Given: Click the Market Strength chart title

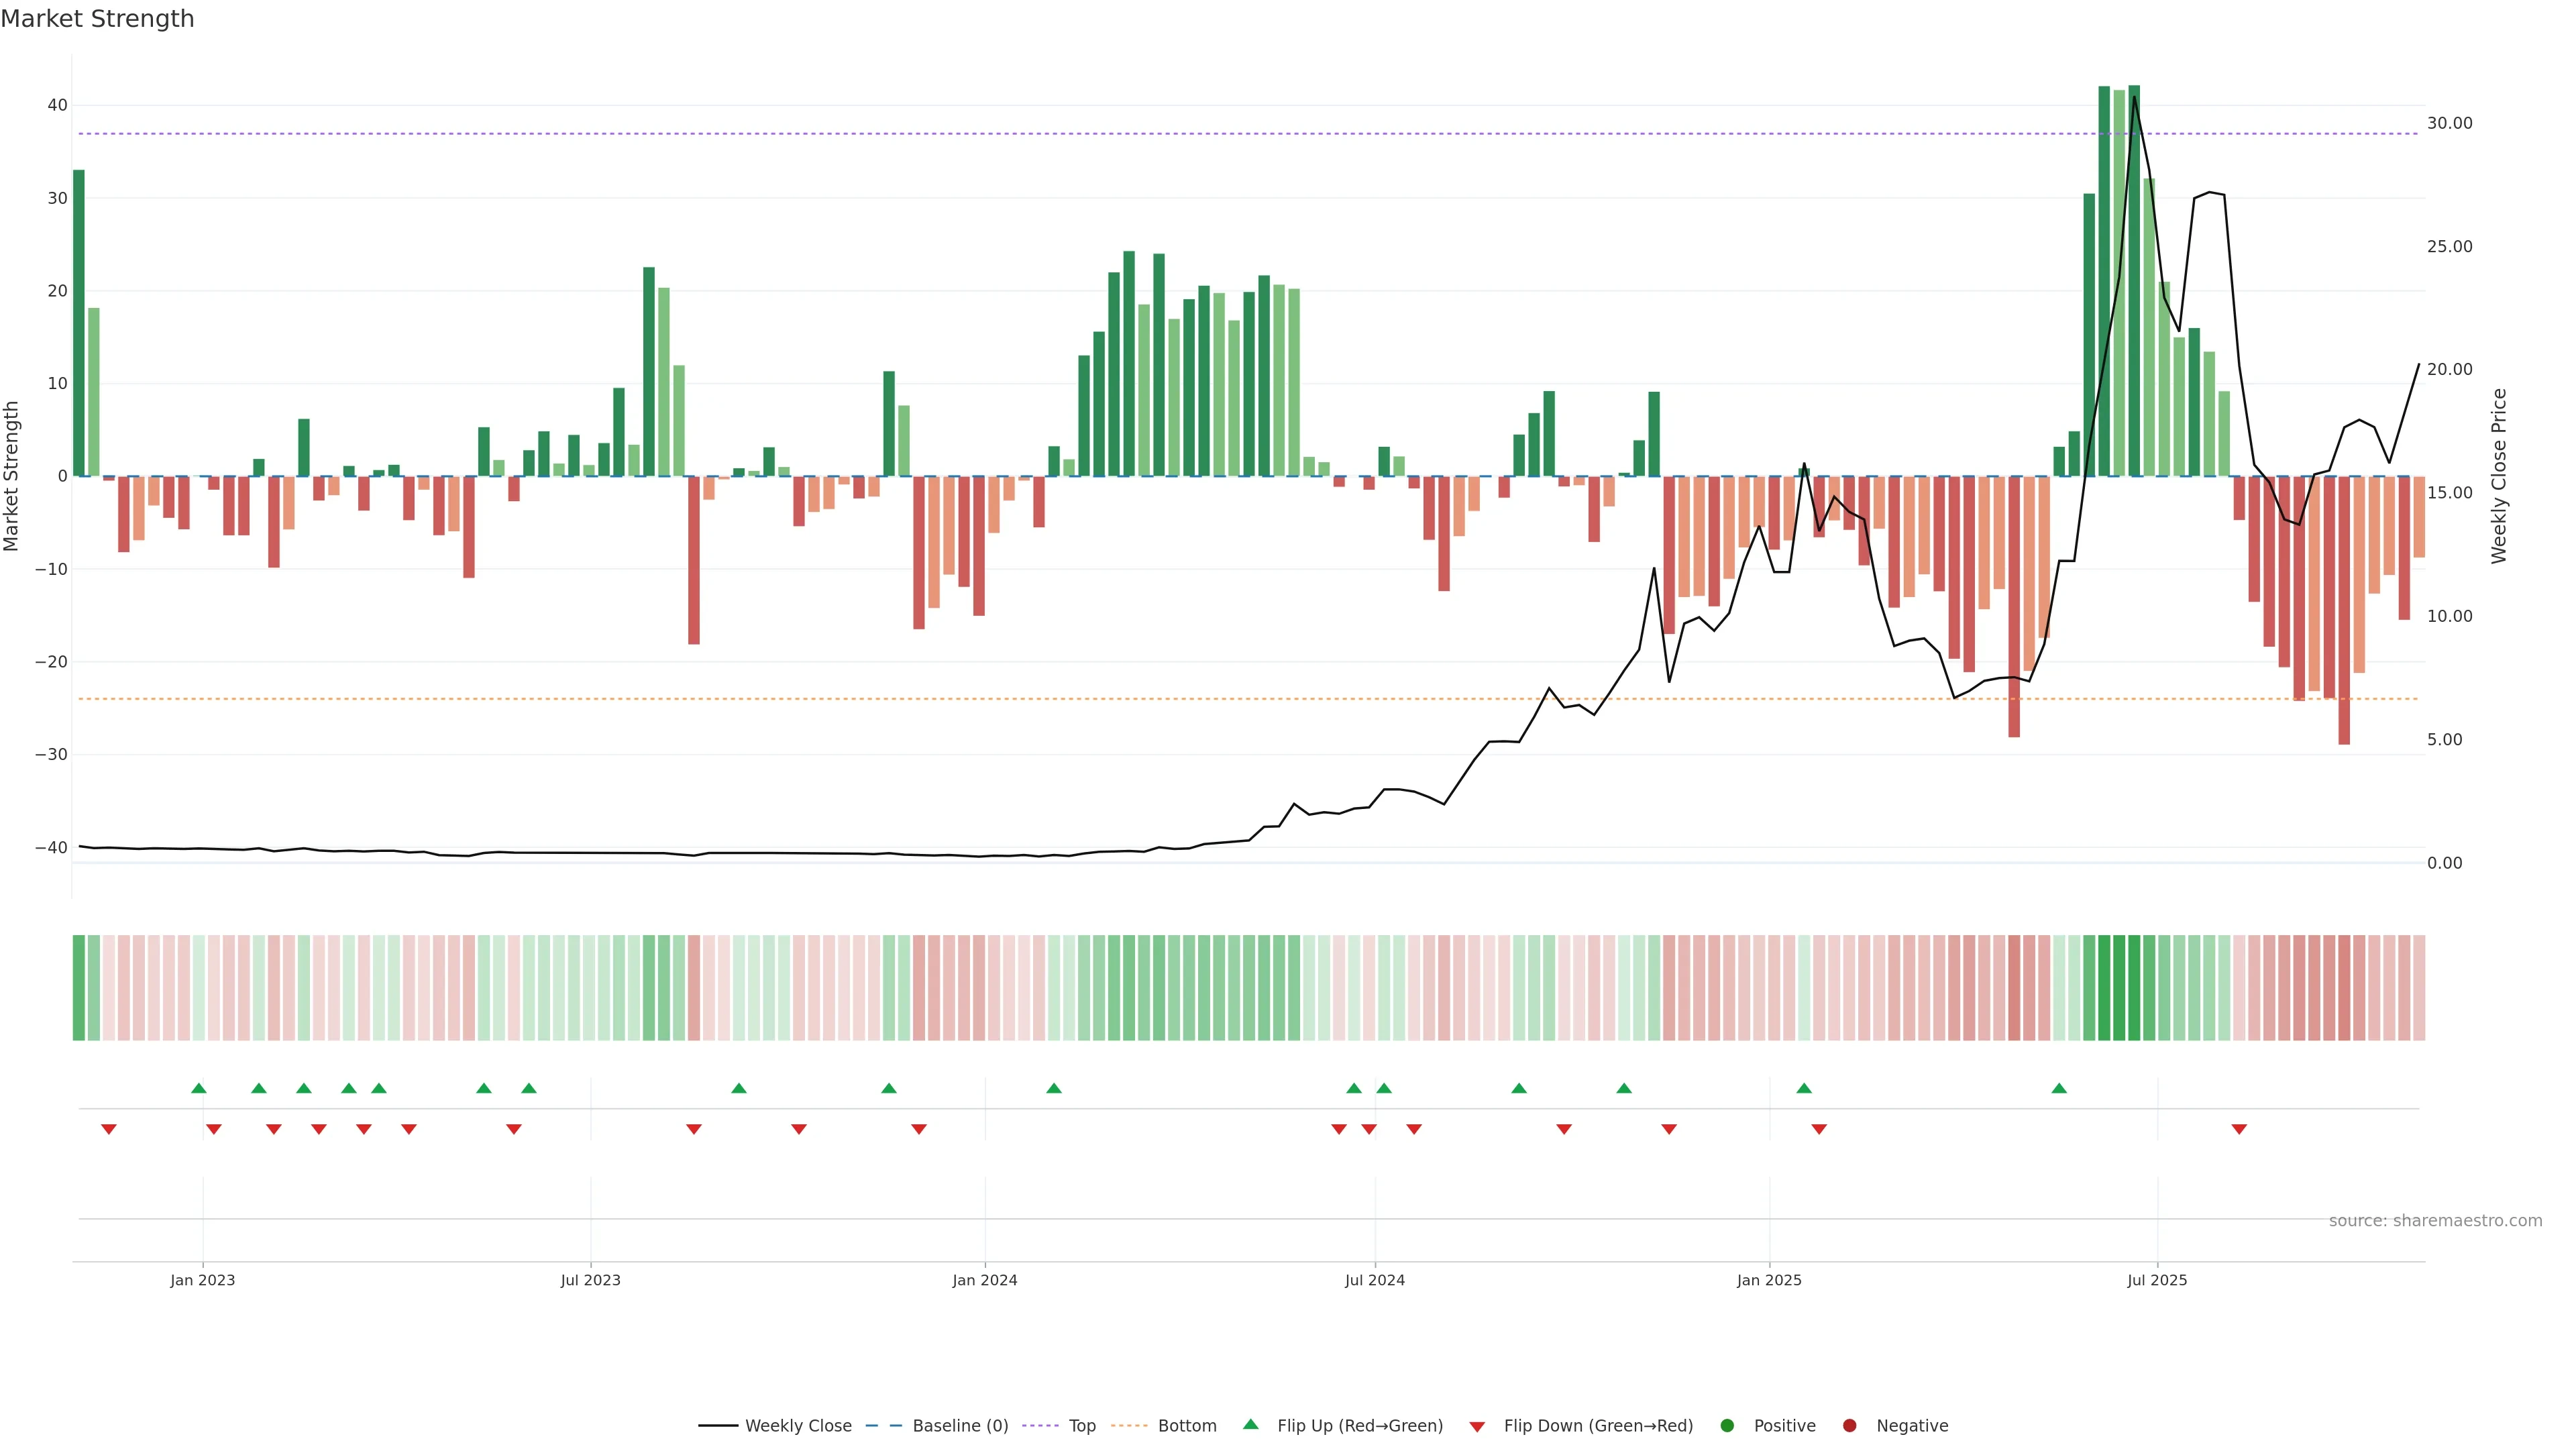Looking at the screenshot, I should point(97,19).
